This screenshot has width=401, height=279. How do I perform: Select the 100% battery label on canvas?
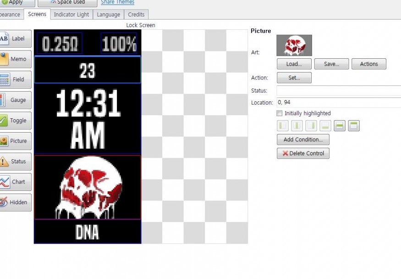pyautogui.click(x=119, y=44)
